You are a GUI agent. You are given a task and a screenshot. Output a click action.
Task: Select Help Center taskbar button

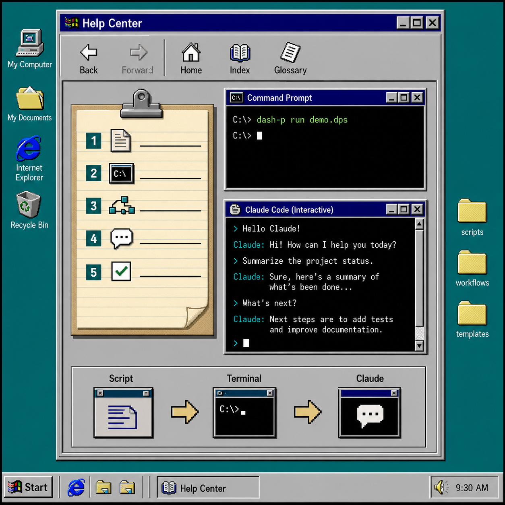208,488
